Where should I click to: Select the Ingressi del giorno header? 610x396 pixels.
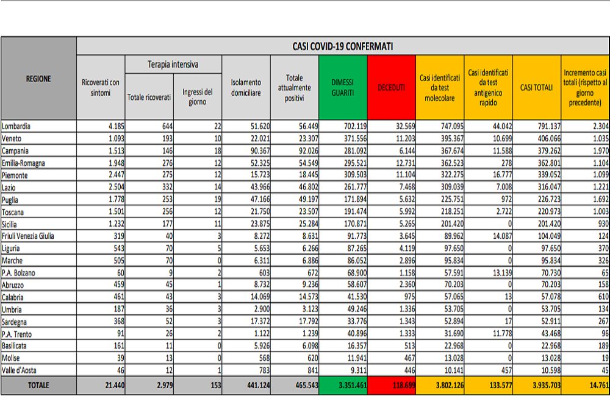(x=197, y=96)
